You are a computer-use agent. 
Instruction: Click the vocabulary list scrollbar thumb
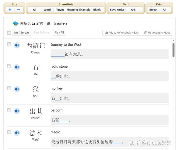(174, 50)
